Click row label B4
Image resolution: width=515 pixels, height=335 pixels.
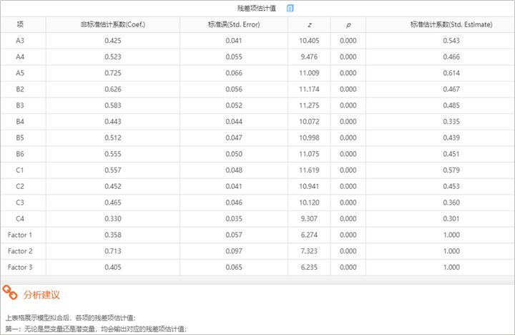pyautogui.click(x=20, y=121)
